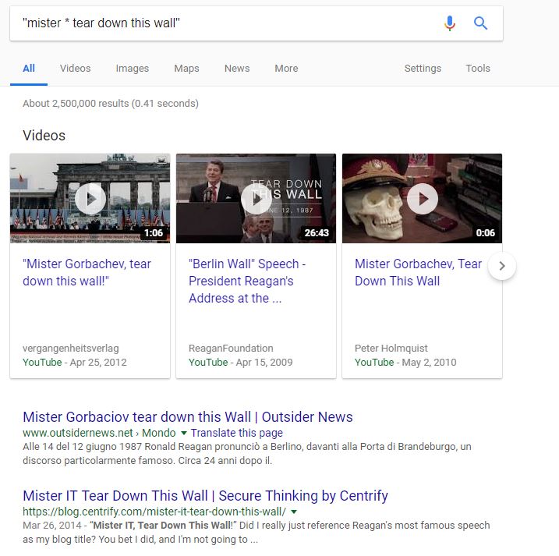Open "Mister Gorbaciov tear down this Wall" result
Image resolution: width=559 pixels, height=556 pixels.
tap(188, 416)
